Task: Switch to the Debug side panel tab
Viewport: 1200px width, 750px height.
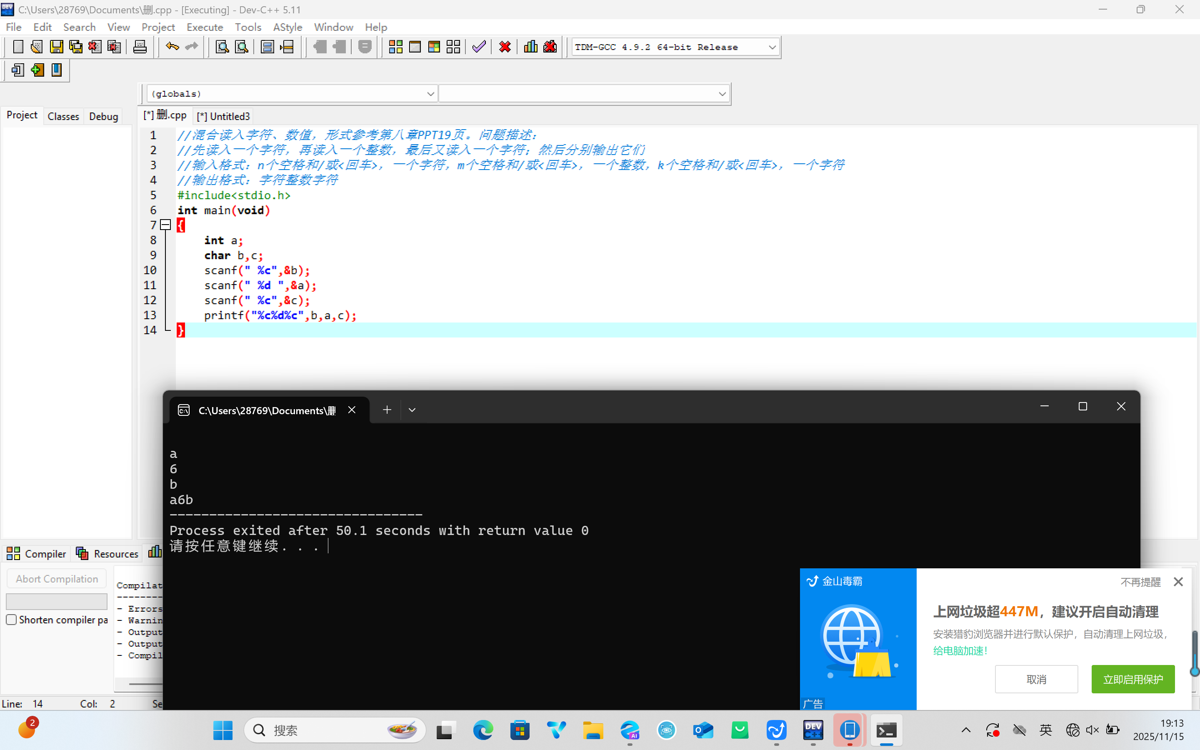Action: coord(103,116)
